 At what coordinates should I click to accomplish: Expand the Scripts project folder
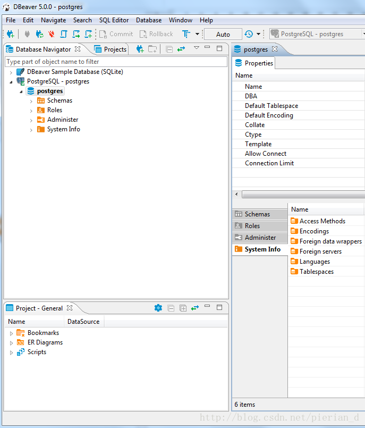(x=11, y=353)
